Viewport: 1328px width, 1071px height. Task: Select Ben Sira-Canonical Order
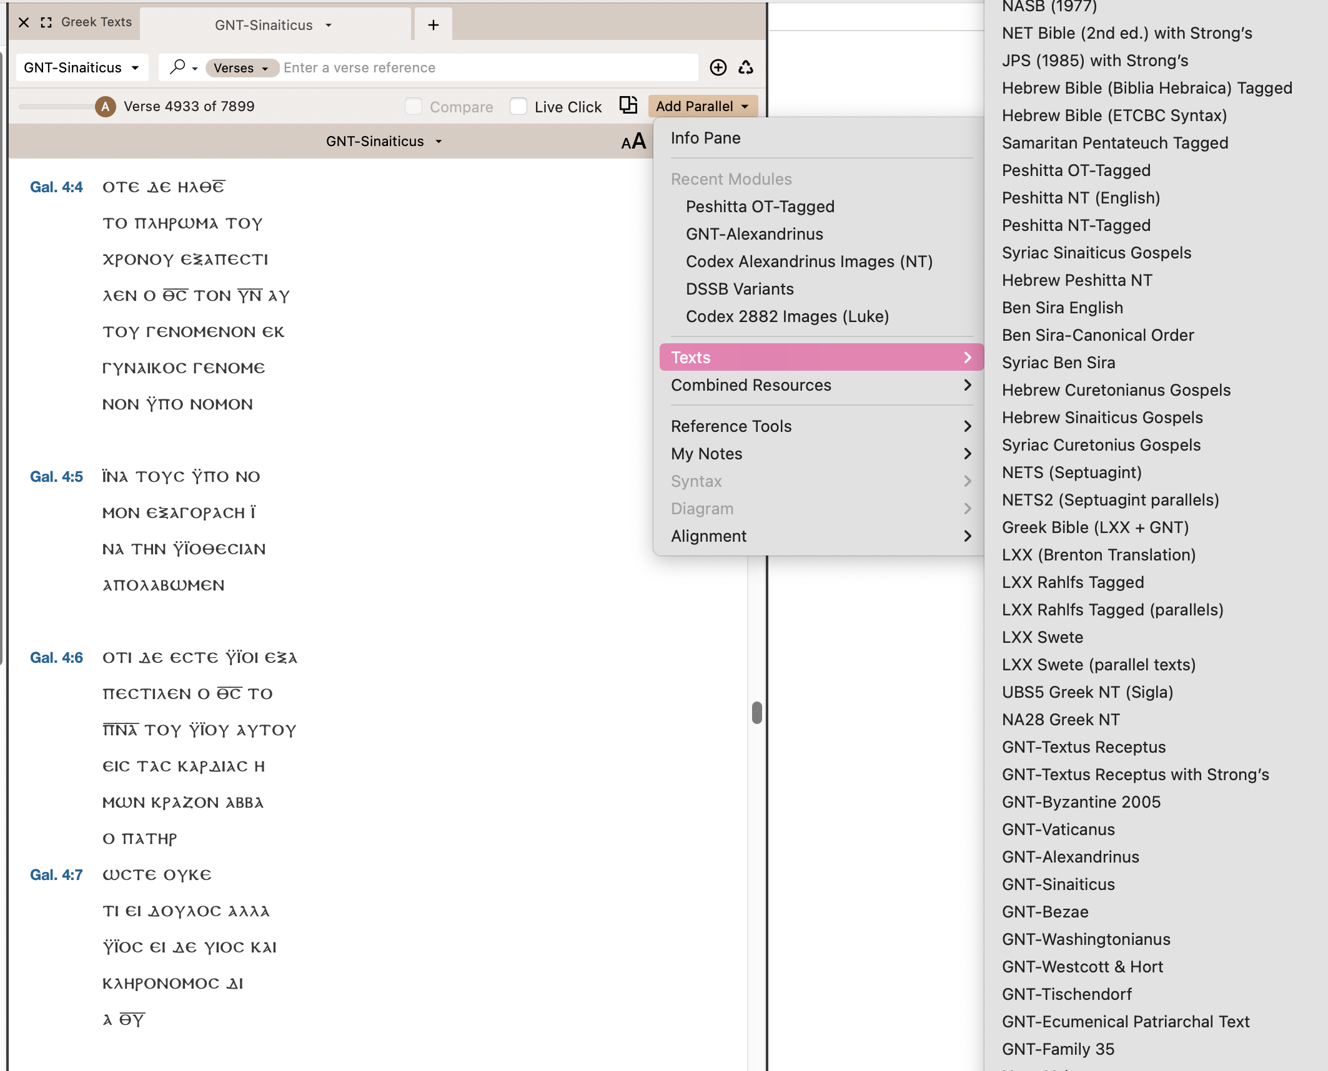(x=1098, y=335)
